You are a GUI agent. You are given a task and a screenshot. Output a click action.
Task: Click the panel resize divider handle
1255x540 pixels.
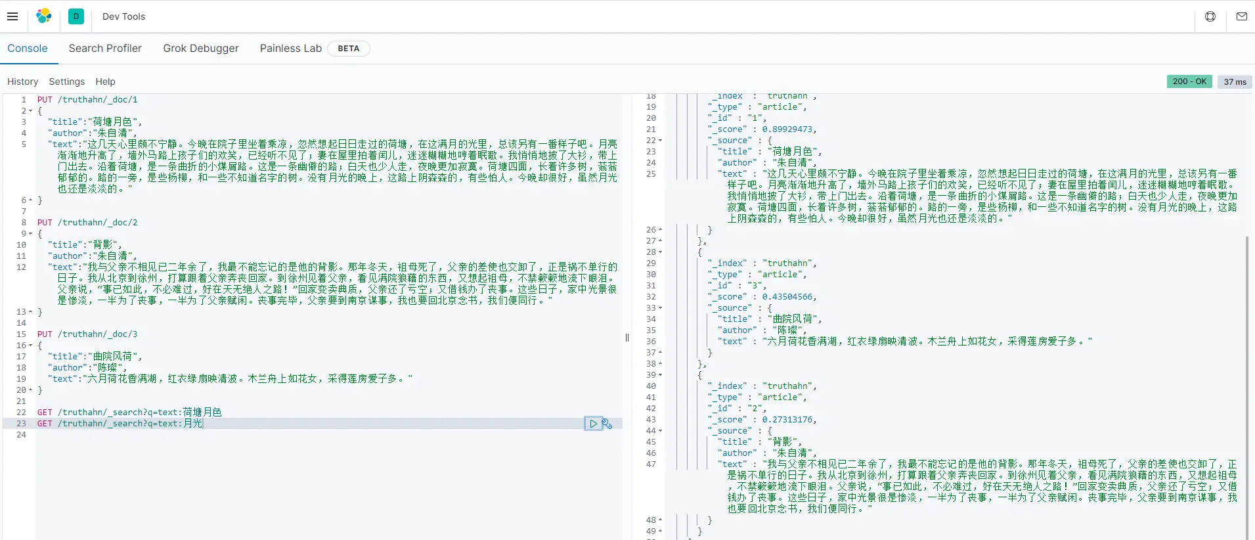pyautogui.click(x=627, y=338)
